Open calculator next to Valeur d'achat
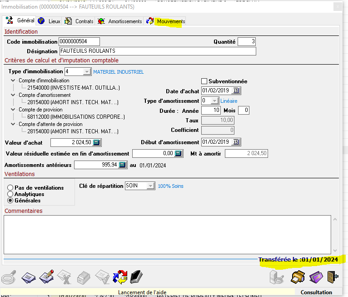Viewport: 348px width, 297px height. (x=96, y=143)
